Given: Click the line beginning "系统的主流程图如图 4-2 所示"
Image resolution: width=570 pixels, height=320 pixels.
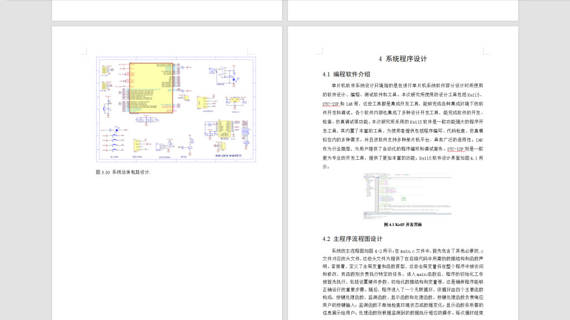Looking at the screenshot, I should click(407, 251).
